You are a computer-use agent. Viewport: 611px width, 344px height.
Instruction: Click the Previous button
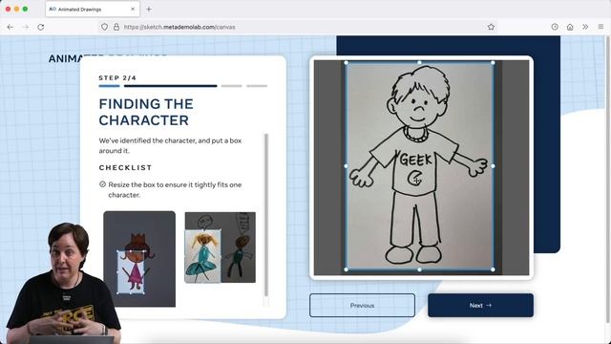pyautogui.click(x=362, y=306)
